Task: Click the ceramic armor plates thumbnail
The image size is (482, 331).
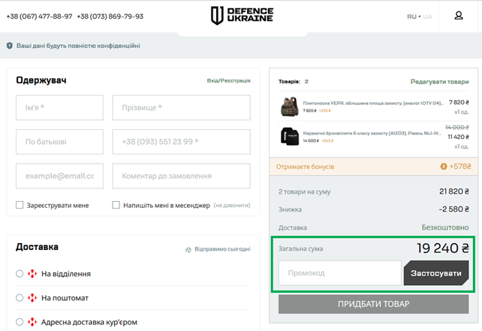Action: (x=289, y=136)
